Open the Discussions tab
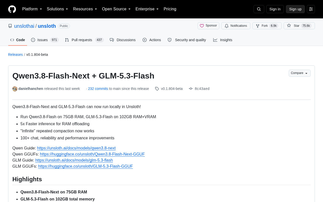Screen dimensions: 323x202 click(x=123, y=40)
